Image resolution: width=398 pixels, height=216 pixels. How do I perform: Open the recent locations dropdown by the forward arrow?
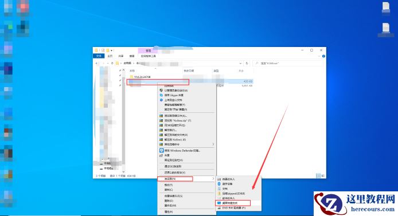[x=108, y=63]
